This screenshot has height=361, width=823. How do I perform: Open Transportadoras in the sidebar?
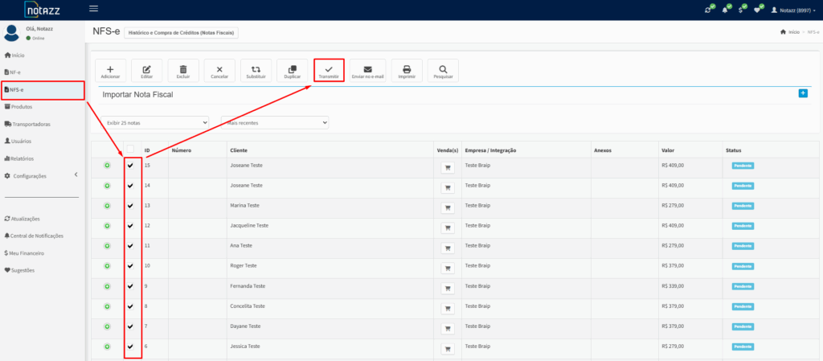tap(27, 125)
